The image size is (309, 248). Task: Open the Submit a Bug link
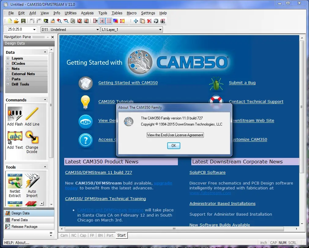click(242, 83)
